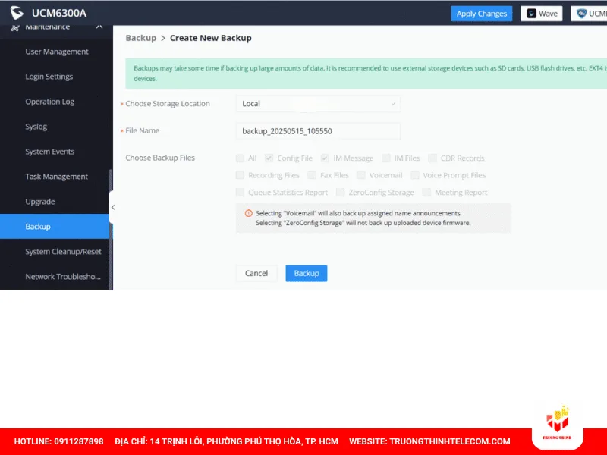The height and width of the screenshot is (455, 607).
Task: Toggle the Voicemail checkbox
Action: [x=361, y=175]
